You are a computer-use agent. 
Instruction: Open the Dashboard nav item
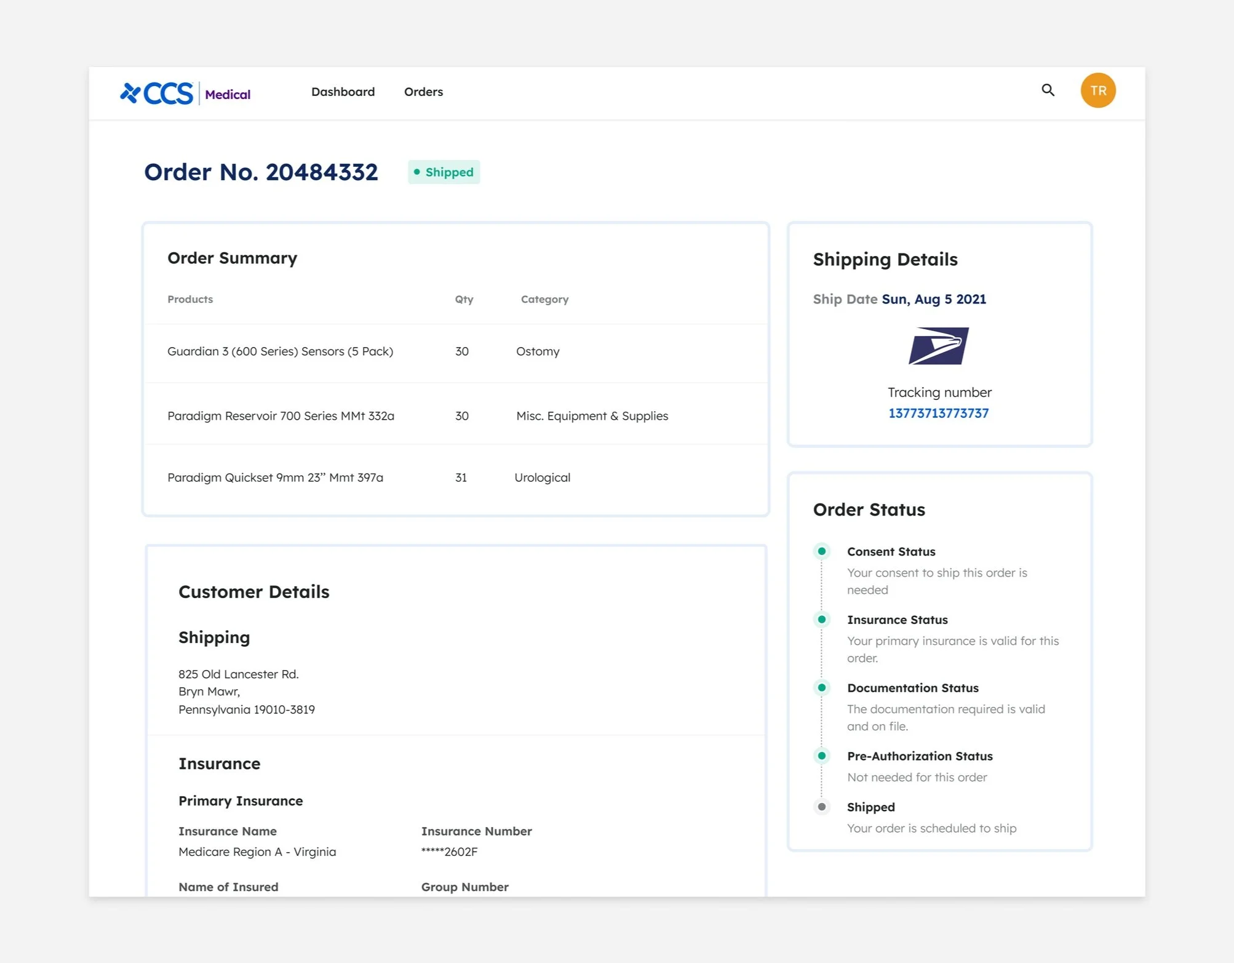coord(343,92)
